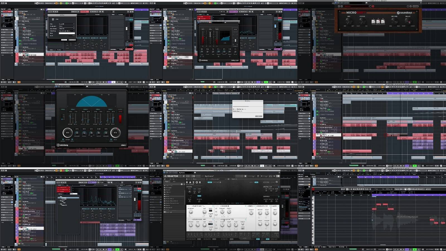This screenshot has width=446, height=251.
Task: Click the Steinberg logo on the multiband compressor plugin
Action: pos(203,60)
